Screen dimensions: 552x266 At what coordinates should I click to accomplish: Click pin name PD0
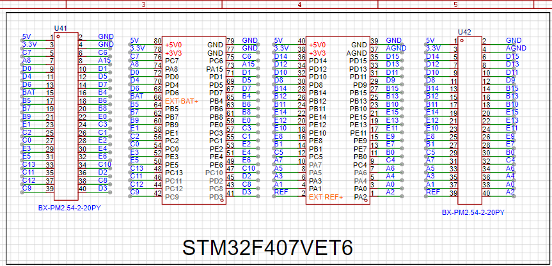click(172, 77)
